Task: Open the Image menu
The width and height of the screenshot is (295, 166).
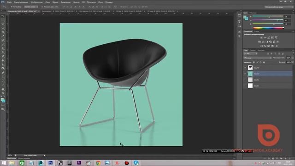Action: tap(36, 2)
